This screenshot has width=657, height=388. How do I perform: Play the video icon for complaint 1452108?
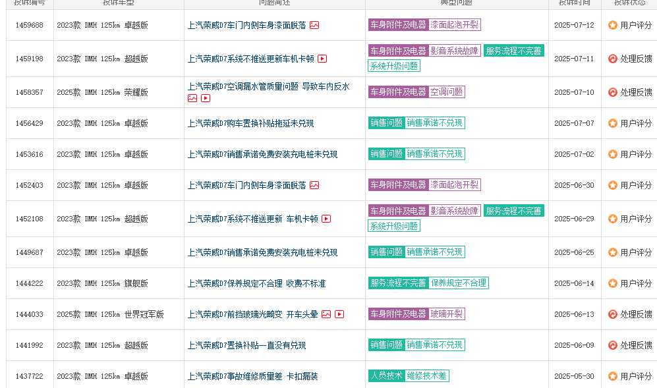pos(326,219)
